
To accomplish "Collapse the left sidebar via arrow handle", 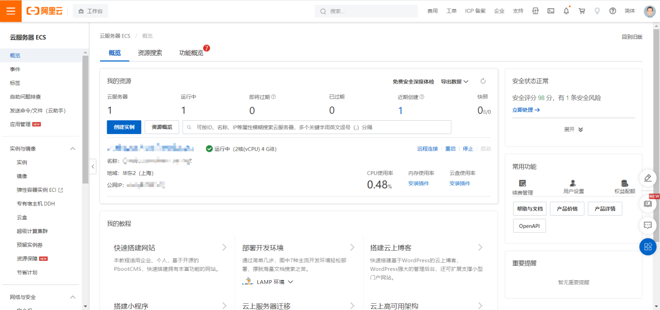I will [93, 166].
